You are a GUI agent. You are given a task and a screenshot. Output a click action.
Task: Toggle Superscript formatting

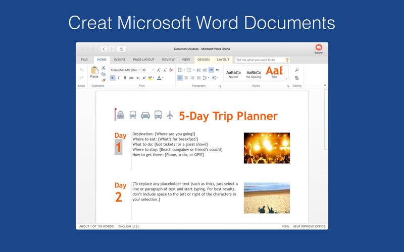point(144,78)
